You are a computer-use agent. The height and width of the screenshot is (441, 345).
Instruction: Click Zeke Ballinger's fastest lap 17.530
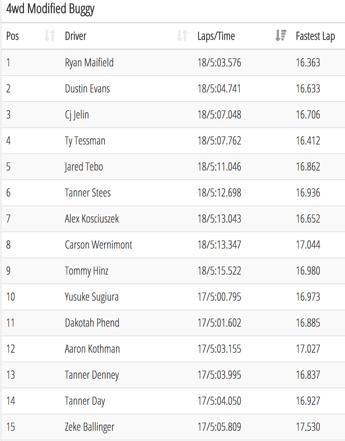[308, 427]
